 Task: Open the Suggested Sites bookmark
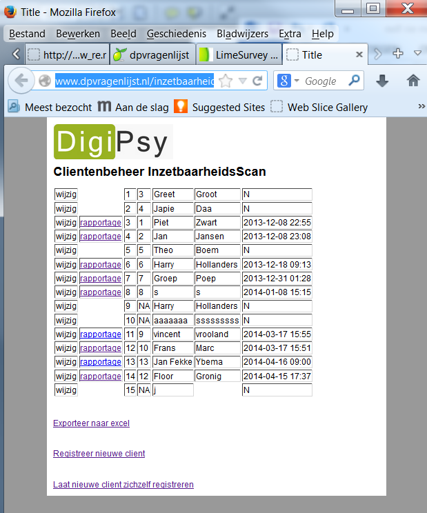pyautogui.click(x=219, y=108)
